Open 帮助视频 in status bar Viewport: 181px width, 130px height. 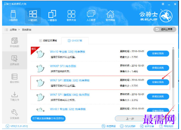(x=166, y=126)
